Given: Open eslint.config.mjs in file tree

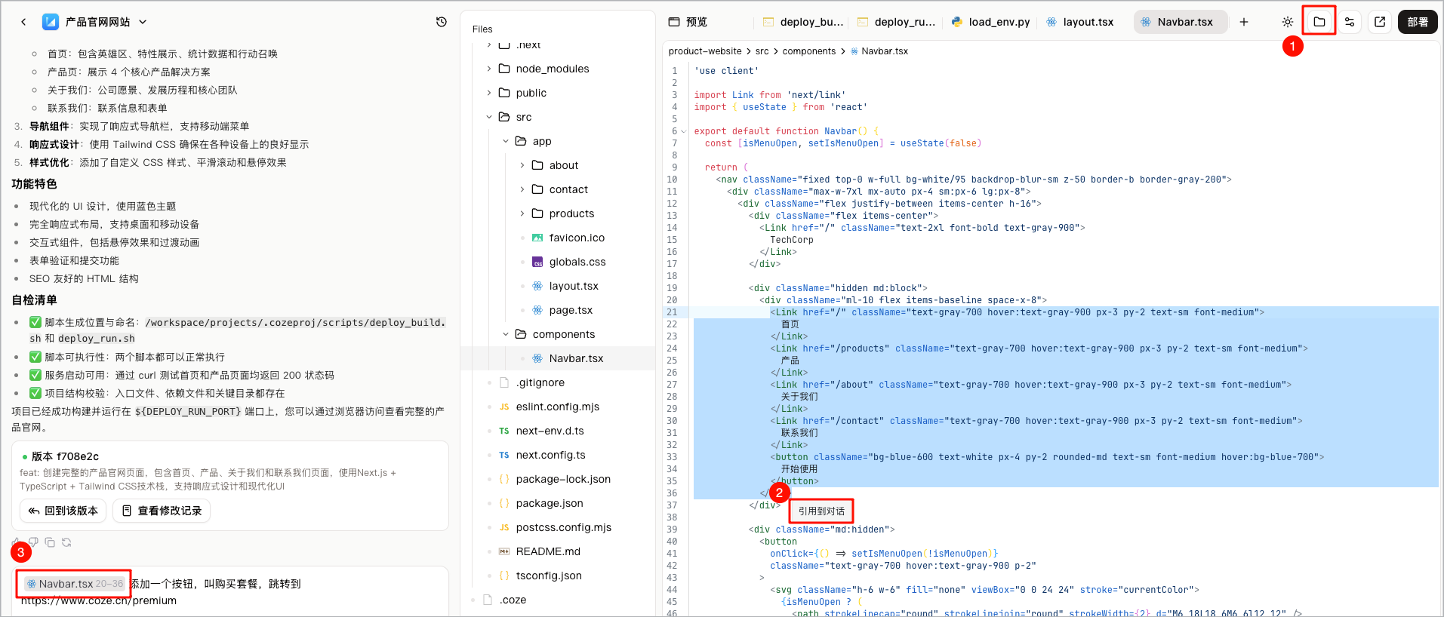Looking at the screenshot, I should pyautogui.click(x=557, y=407).
